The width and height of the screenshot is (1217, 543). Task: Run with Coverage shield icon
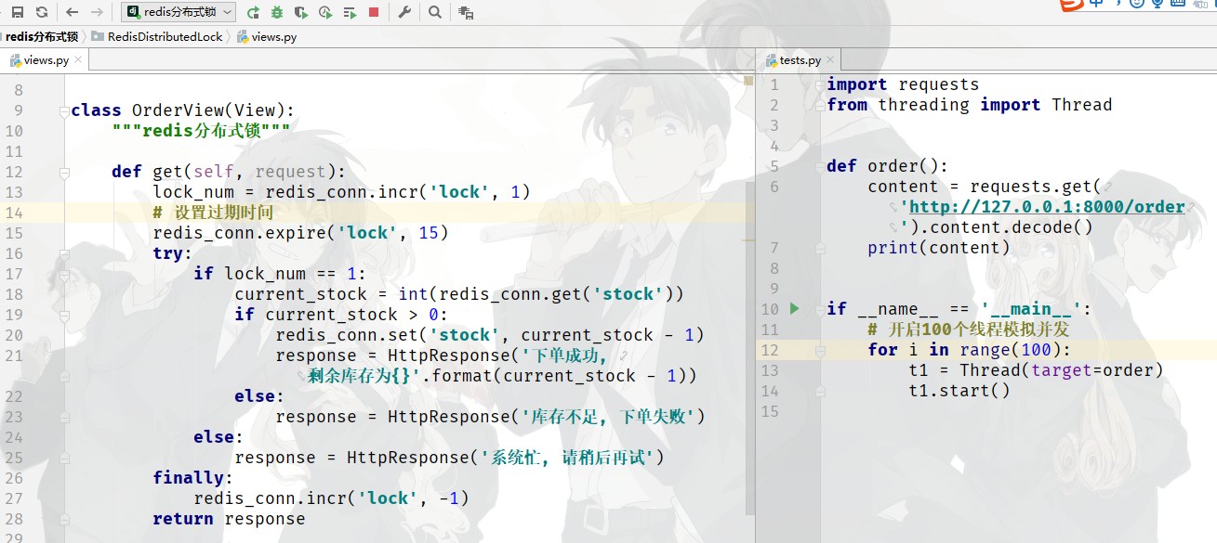point(300,12)
